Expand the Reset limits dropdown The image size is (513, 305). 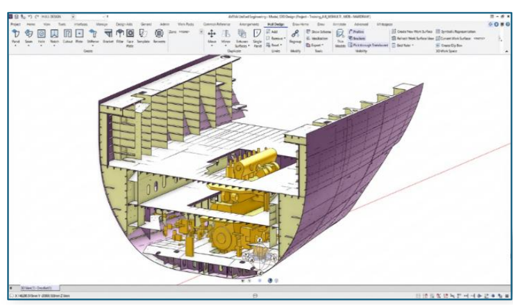pos(281,45)
